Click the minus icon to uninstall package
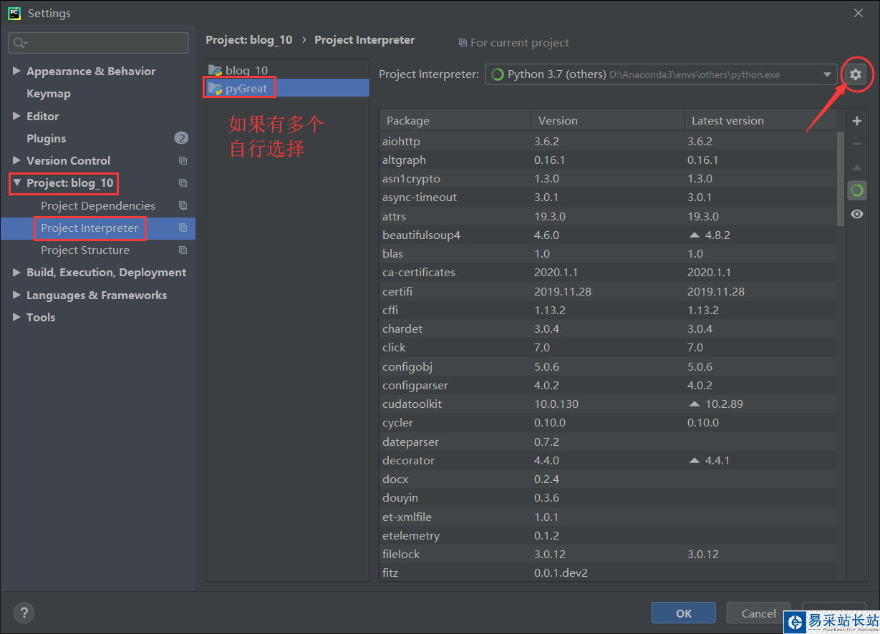The width and height of the screenshot is (880, 634). (856, 144)
